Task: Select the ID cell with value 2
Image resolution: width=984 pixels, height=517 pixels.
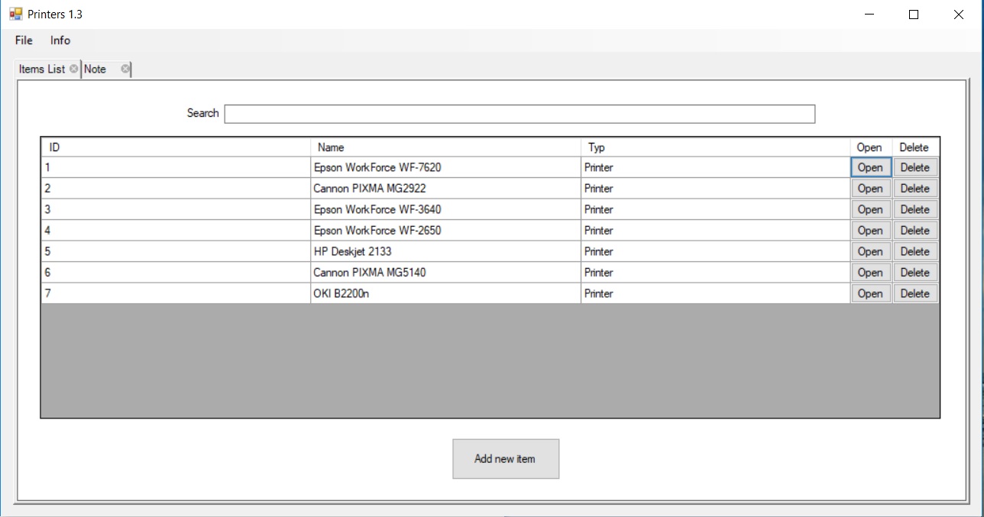Action: 176,189
